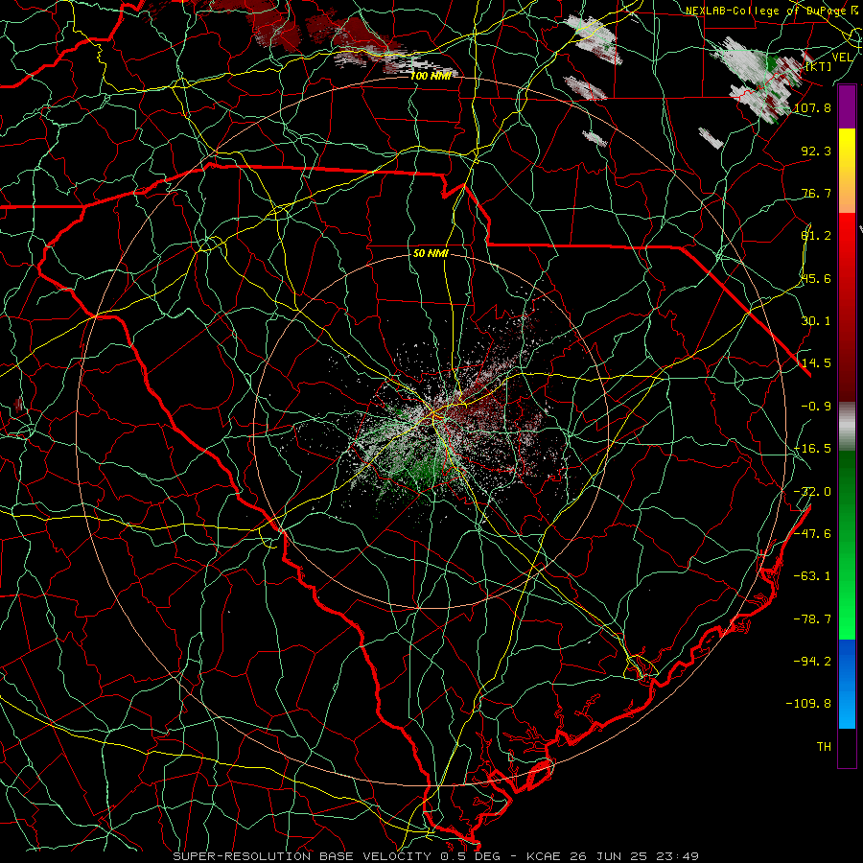The width and height of the screenshot is (863, 863).
Task: Click the -63.1 legend value
Action: (x=812, y=576)
